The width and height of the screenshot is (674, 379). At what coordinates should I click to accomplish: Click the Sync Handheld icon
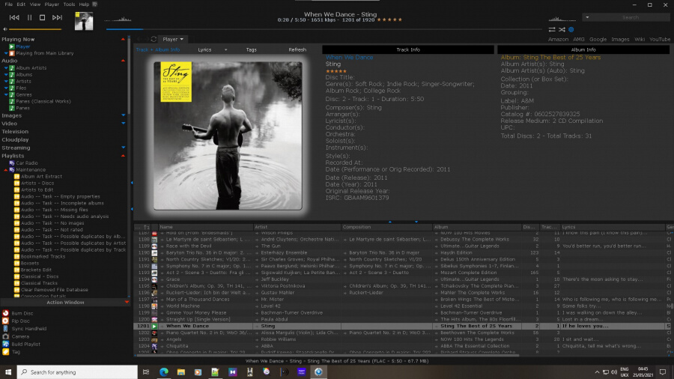[x=5, y=329]
